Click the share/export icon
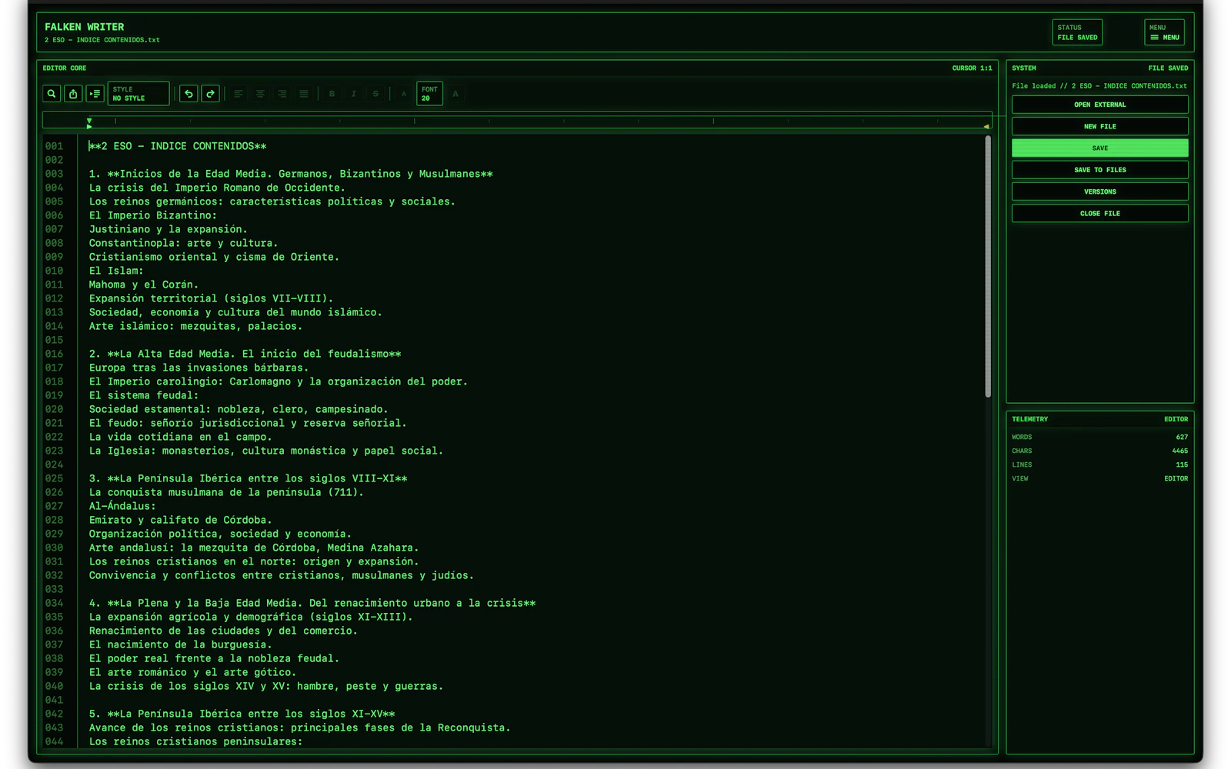Screen dimensions: 1231x769 click(x=73, y=94)
